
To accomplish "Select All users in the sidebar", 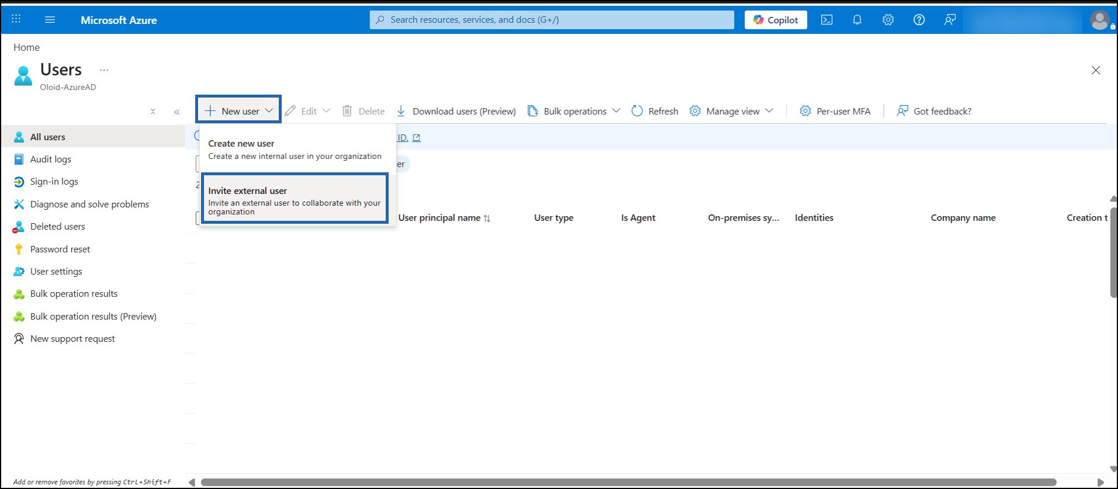I will (93, 137).
